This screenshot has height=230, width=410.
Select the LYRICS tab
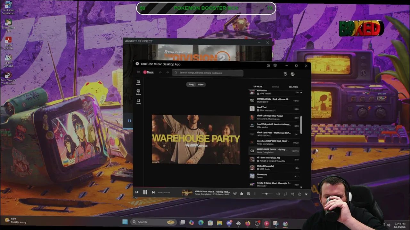coord(275,87)
